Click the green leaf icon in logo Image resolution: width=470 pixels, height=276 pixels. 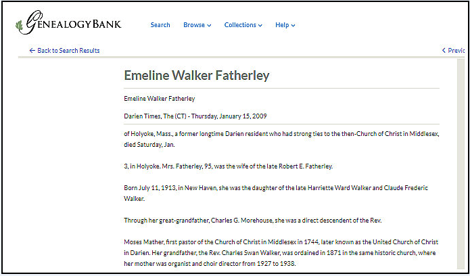click(x=19, y=26)
